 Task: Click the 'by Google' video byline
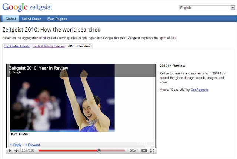[x=15, y=72]
